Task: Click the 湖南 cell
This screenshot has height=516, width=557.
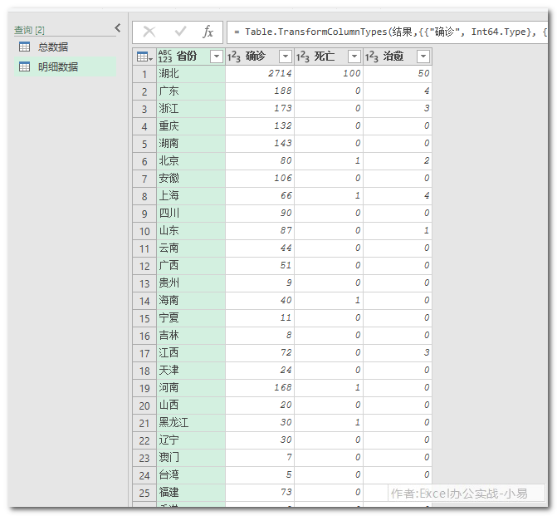Action: (191, 143)
